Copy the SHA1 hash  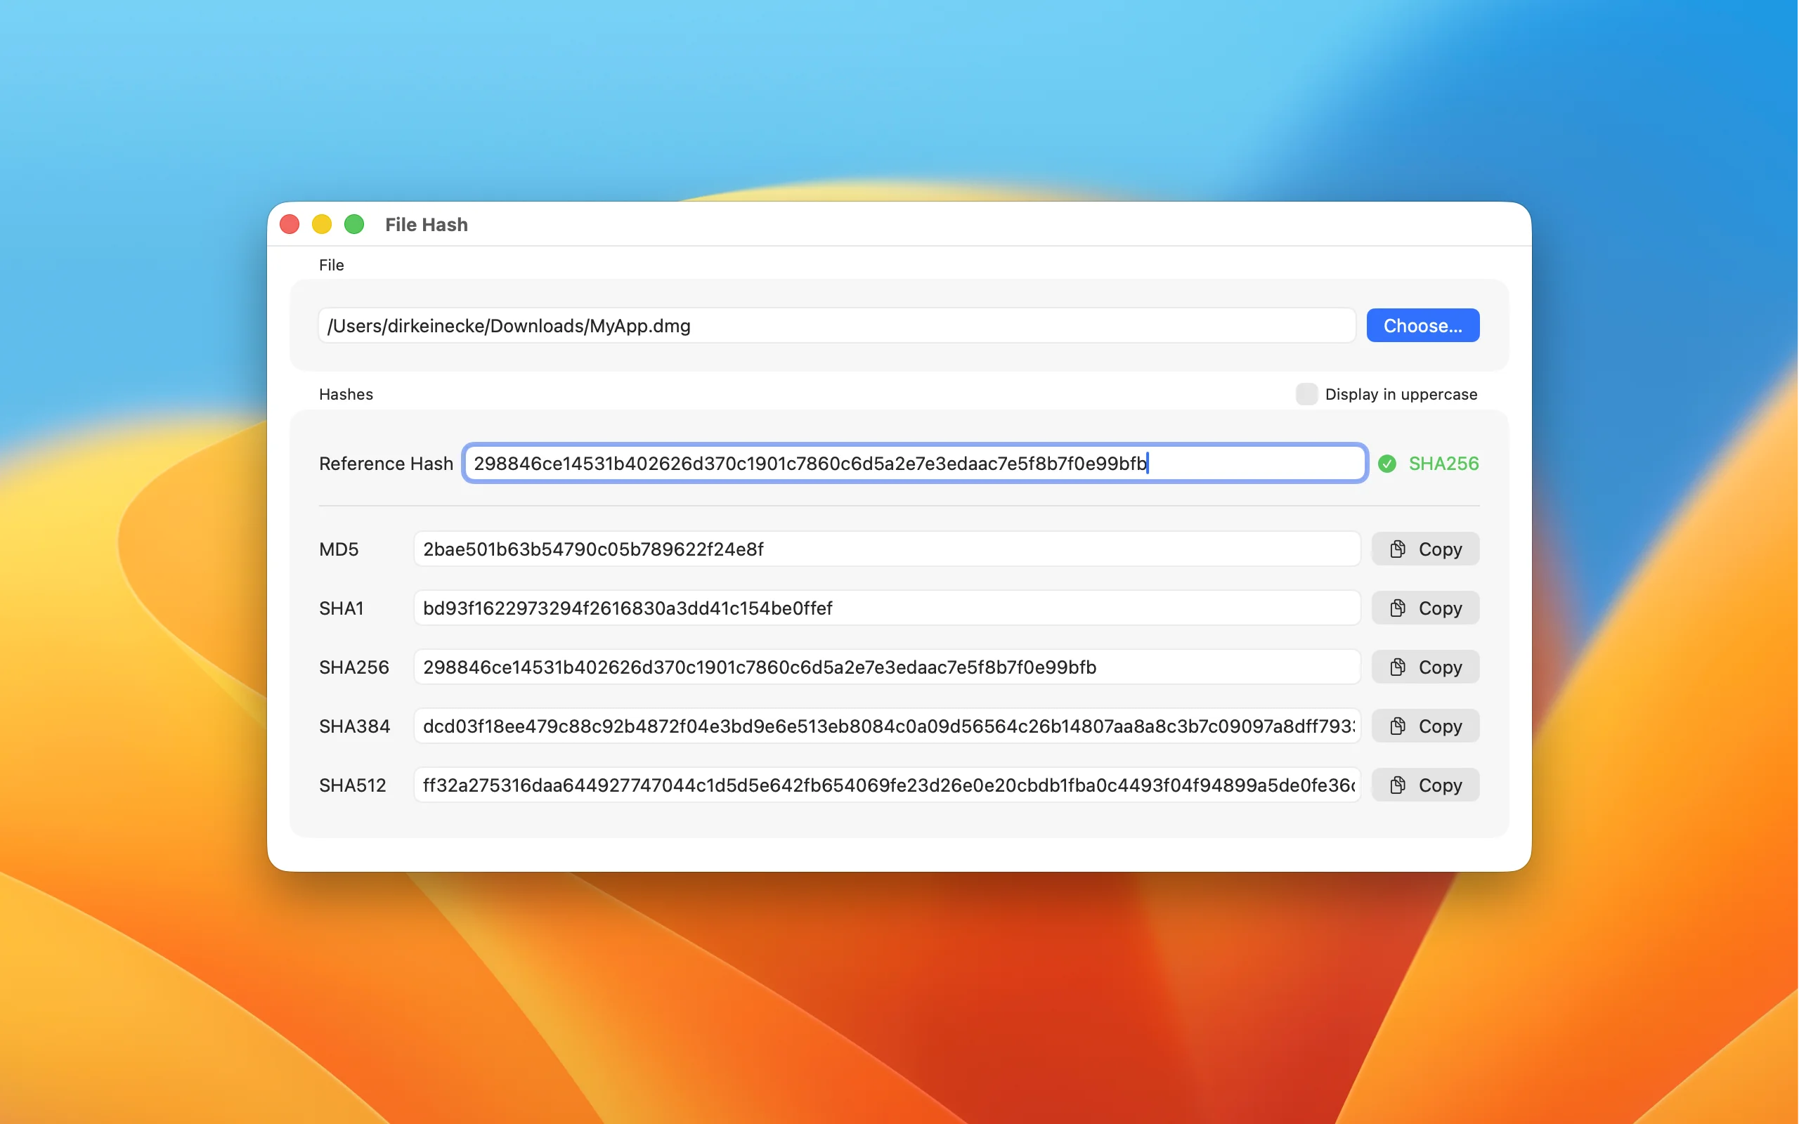[1425, 608]
